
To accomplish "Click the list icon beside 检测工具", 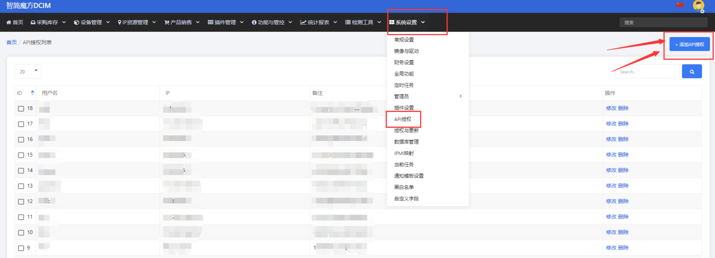I will [347, 22].
